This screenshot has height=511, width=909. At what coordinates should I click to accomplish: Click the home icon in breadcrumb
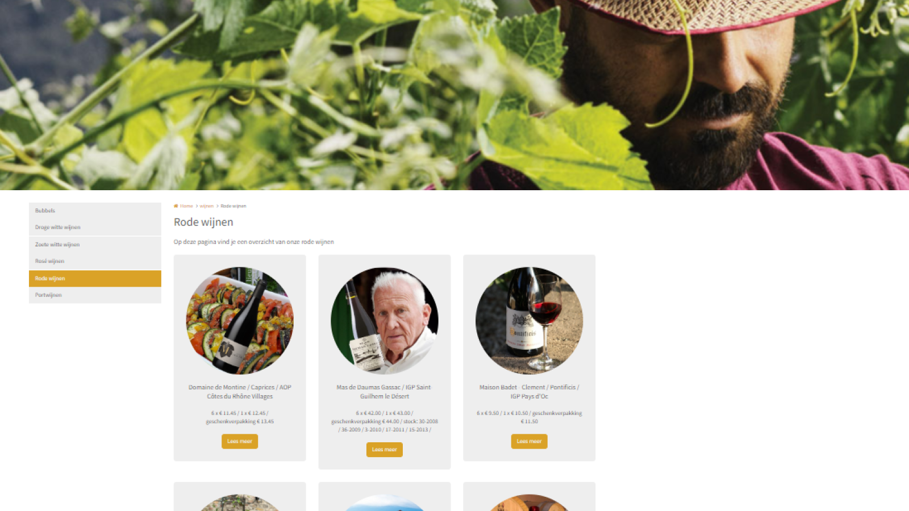click(x=176, y=206)
